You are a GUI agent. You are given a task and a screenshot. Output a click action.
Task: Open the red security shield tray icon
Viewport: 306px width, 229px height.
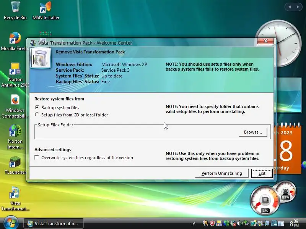click(x=212, y=223)
